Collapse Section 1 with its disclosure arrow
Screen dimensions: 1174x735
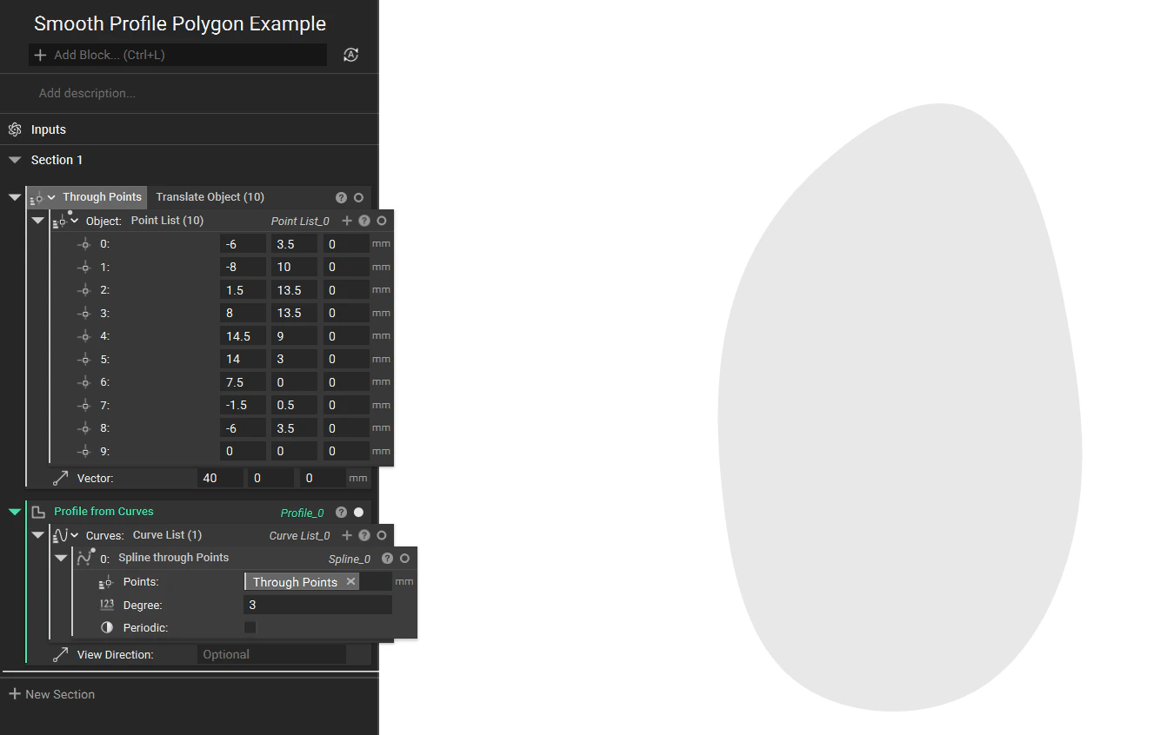[x=14, y=159]
